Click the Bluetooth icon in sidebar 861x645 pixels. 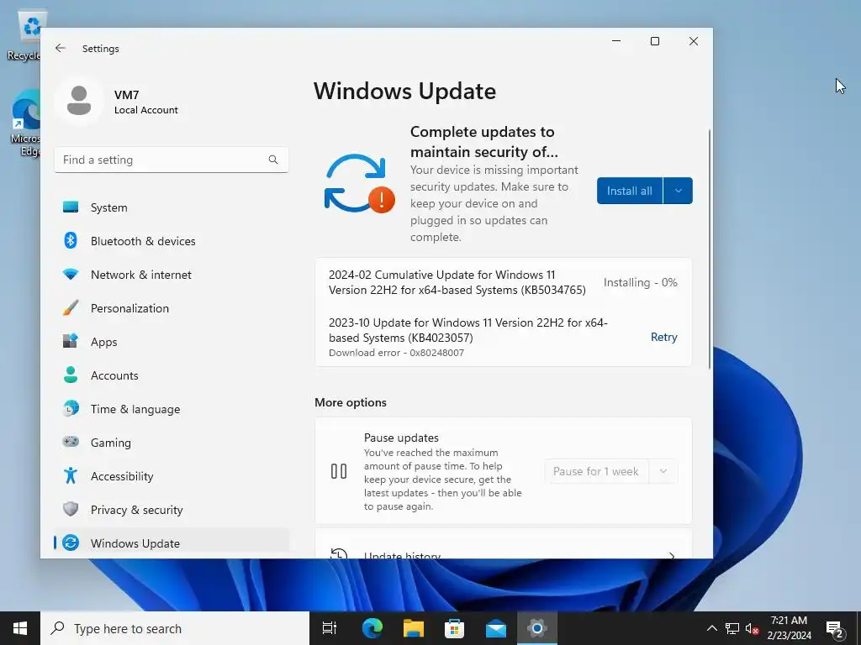click(x=71, y=240)
